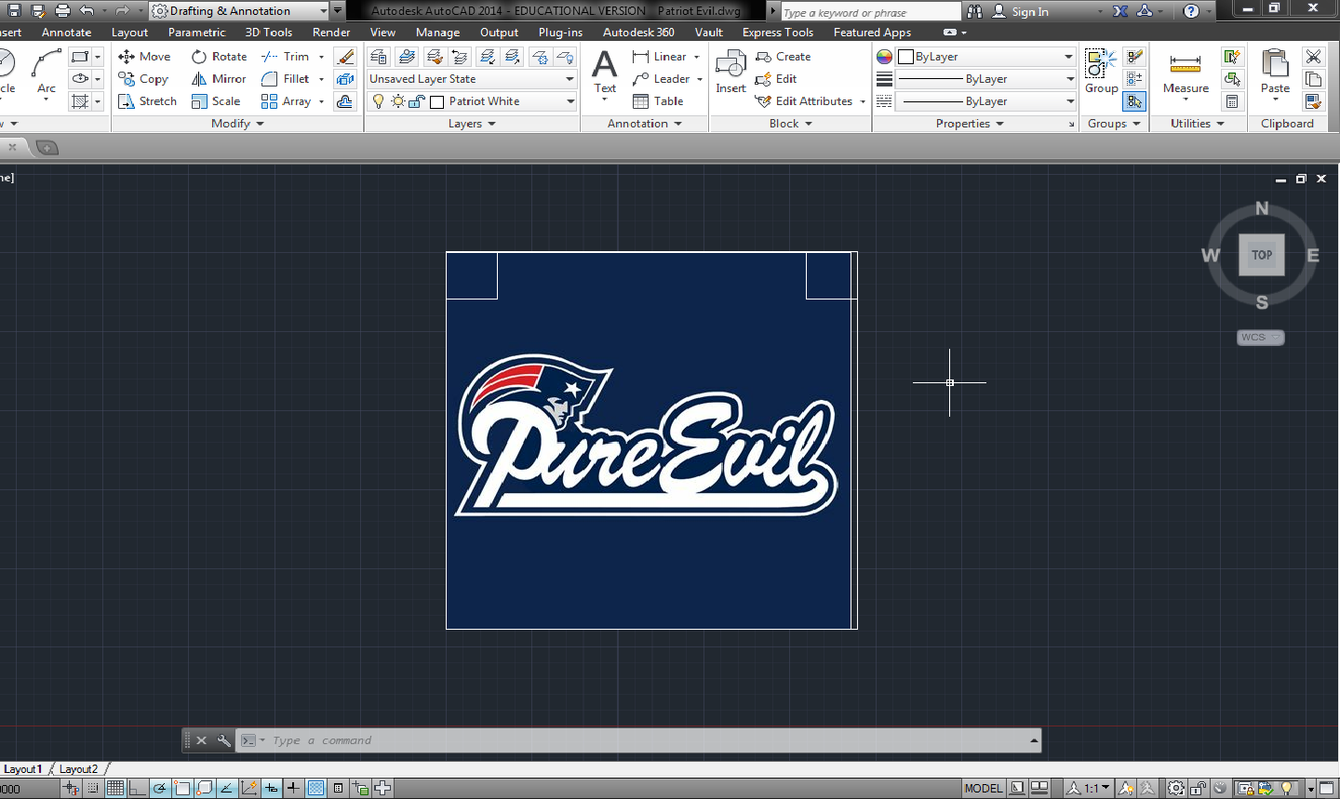Toggle the layer lock padlock icon
The height and width of the screenshot is (799, 1340).
(417, 101)
